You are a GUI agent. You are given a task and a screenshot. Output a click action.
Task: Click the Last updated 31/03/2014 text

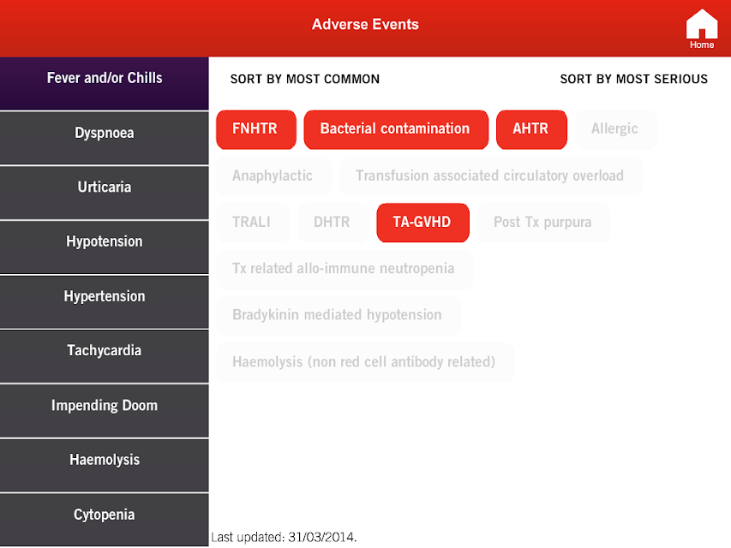coord(284,537)
